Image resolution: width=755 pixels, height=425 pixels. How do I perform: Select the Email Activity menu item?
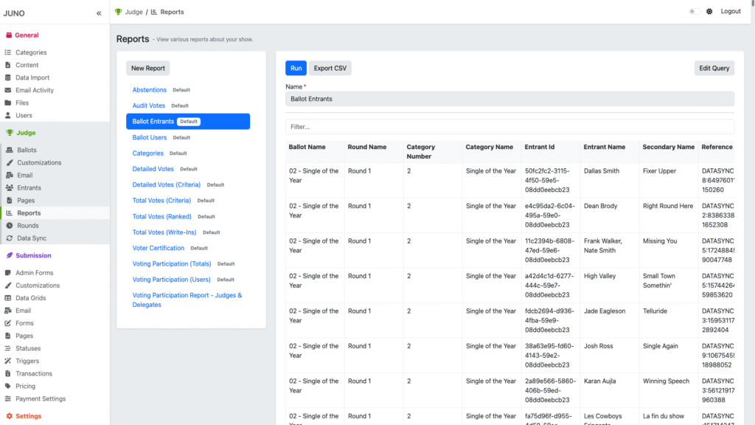coord(35,90)
